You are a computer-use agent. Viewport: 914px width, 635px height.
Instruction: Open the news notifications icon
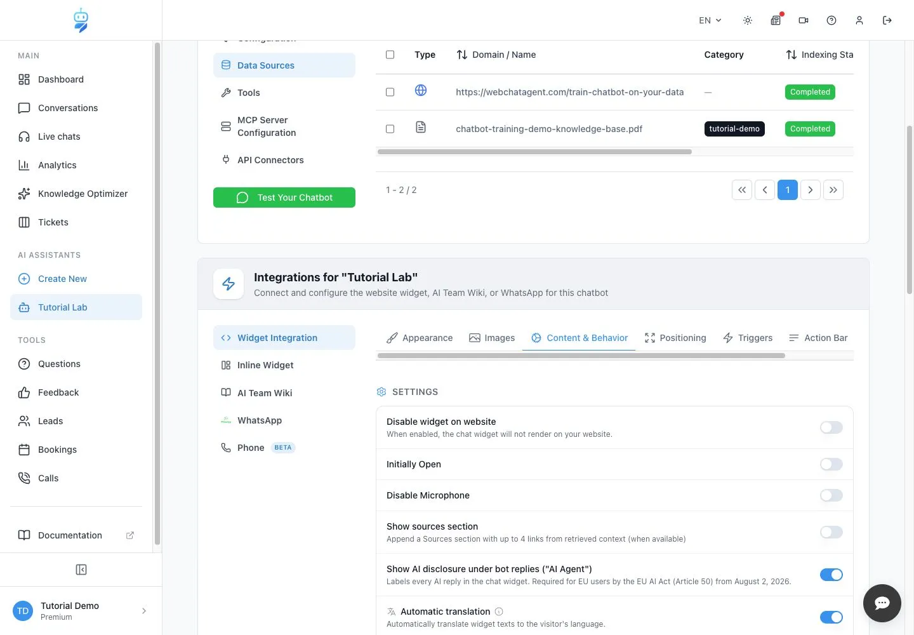click(x=776, y=20)
